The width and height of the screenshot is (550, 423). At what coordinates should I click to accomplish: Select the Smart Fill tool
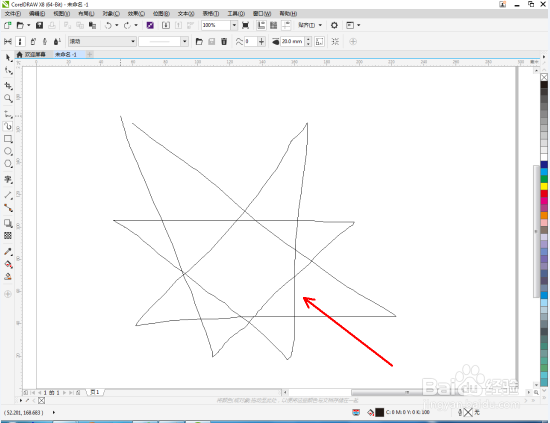[x=7, y=276]
